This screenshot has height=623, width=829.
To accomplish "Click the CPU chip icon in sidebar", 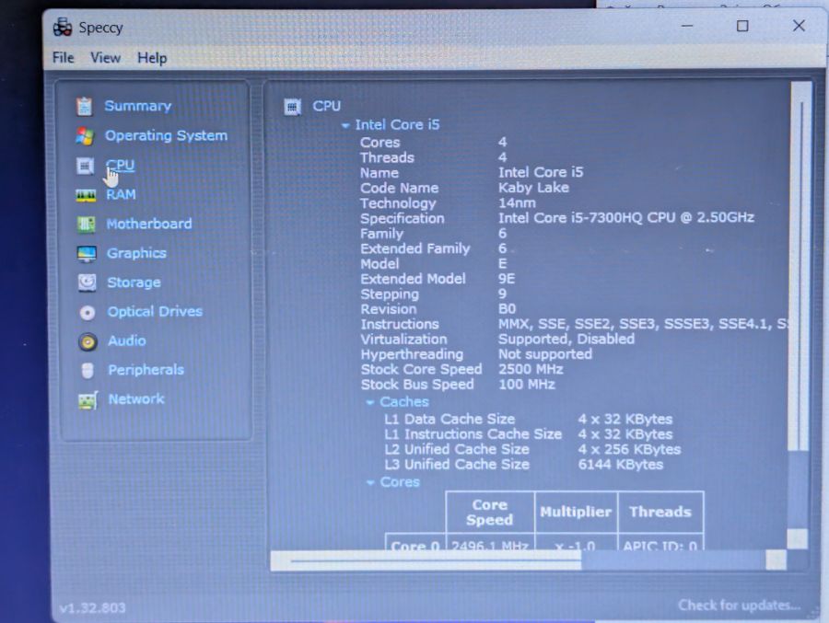I will point(85,166).
